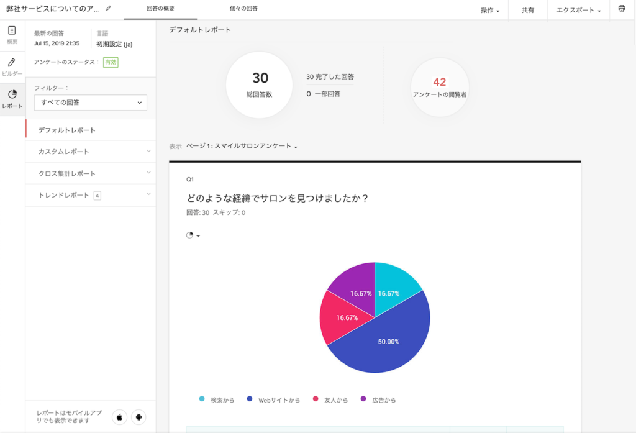Image resolution: width=636 pixels, height=433 pixels.
Task: Open the すべての回答 filter dropdown
Action: (x=91, y=103)
